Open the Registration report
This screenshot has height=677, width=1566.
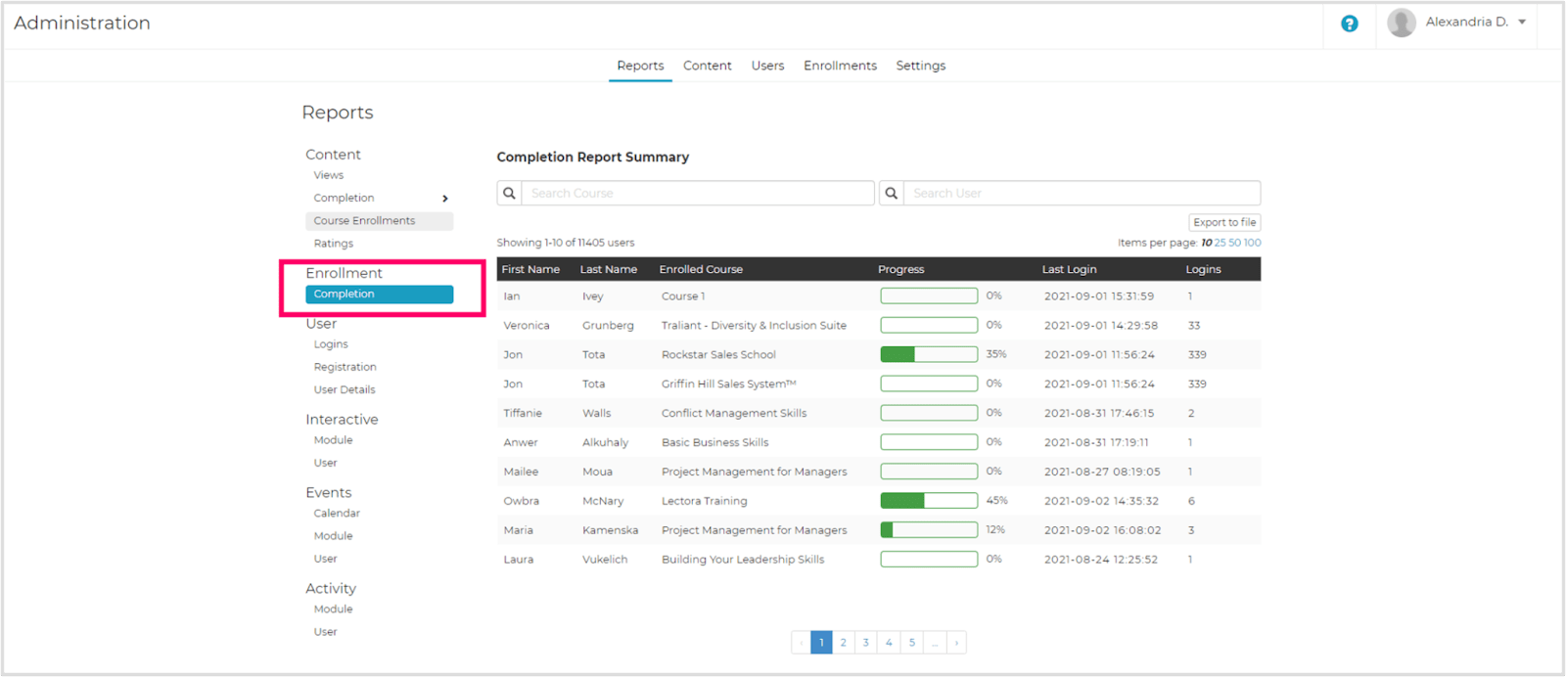click(x=345, y=367)
